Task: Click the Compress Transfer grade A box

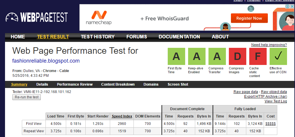Action: (217, 56)
